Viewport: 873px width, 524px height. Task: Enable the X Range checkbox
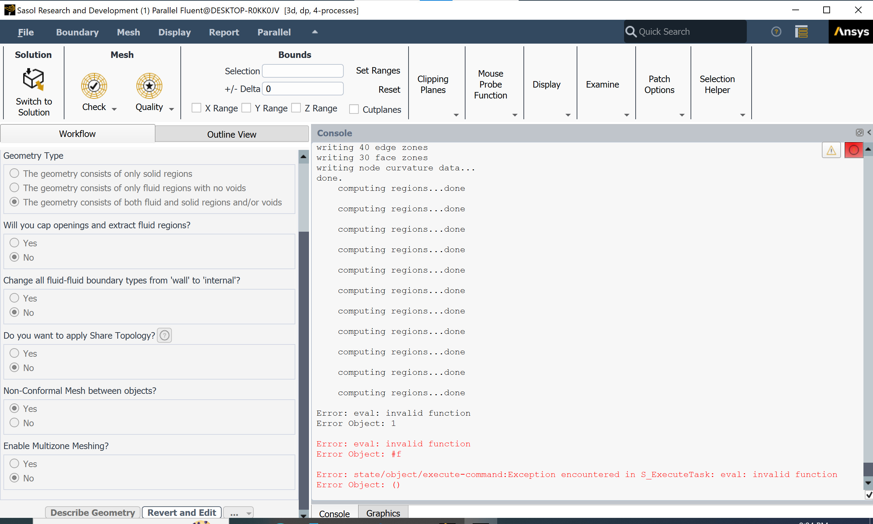click(x=196, y=108)
